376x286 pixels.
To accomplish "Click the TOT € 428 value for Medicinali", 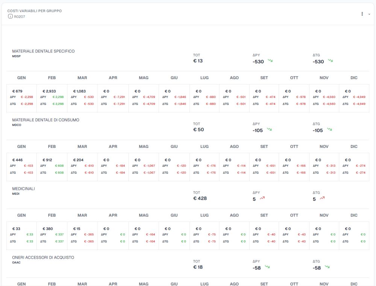I will pyautogui.click(x=200, y=199).
